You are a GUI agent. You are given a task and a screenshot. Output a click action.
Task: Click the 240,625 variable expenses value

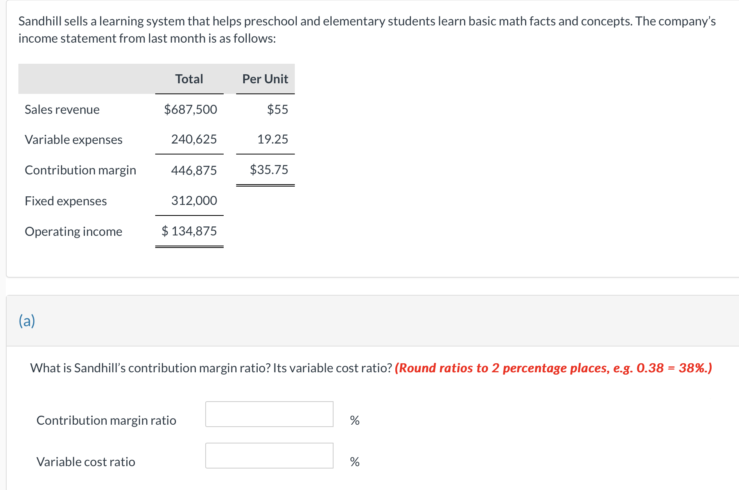click(x=194, y=139)
